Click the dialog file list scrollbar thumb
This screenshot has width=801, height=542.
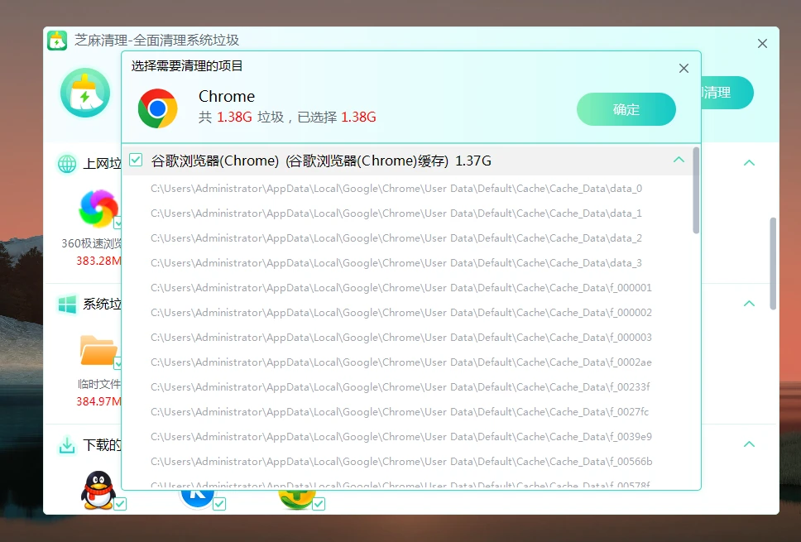(x=696, y=190)
